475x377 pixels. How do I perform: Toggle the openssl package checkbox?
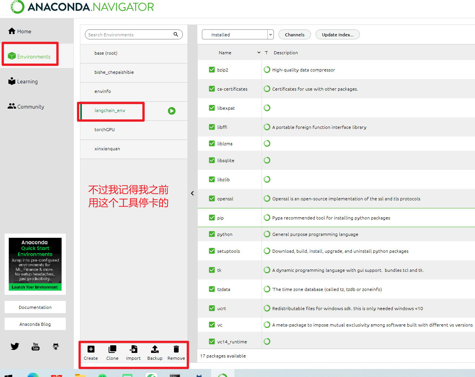pyautogui.click(x=212, y=198)
